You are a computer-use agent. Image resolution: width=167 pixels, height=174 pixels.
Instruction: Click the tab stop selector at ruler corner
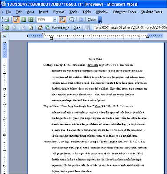coord(5,36)
